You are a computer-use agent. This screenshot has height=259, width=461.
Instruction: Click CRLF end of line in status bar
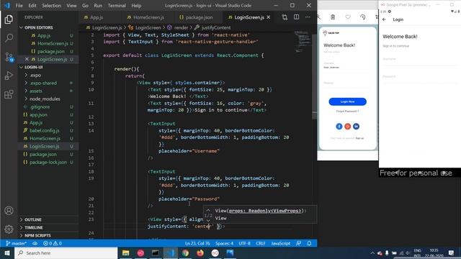(x=261, y=243)
